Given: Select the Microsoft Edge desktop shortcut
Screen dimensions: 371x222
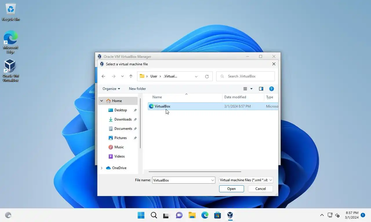Looking at the screenshot, I should [10, 42].
